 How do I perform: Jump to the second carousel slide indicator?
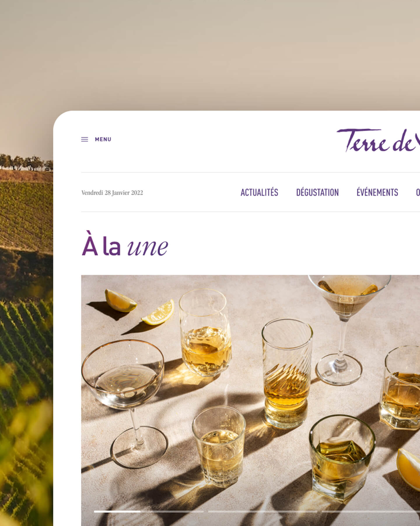(x=262, y=512)
